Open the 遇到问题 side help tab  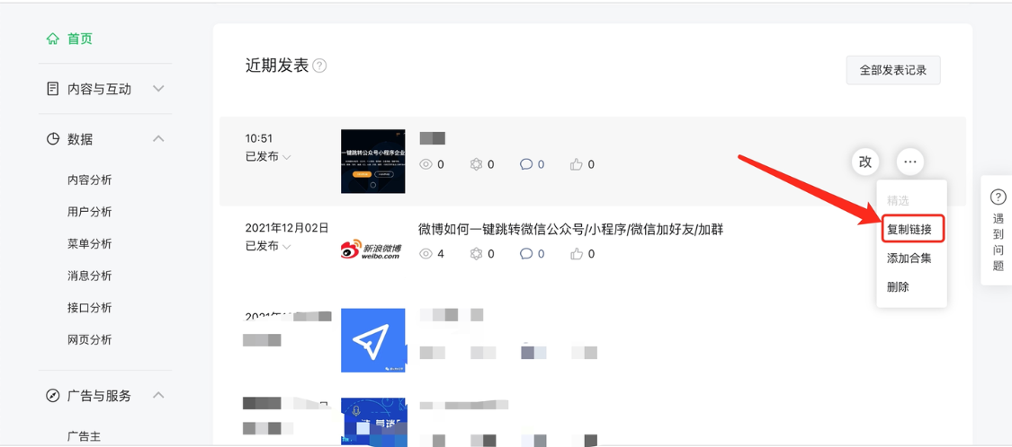point(997,230)
